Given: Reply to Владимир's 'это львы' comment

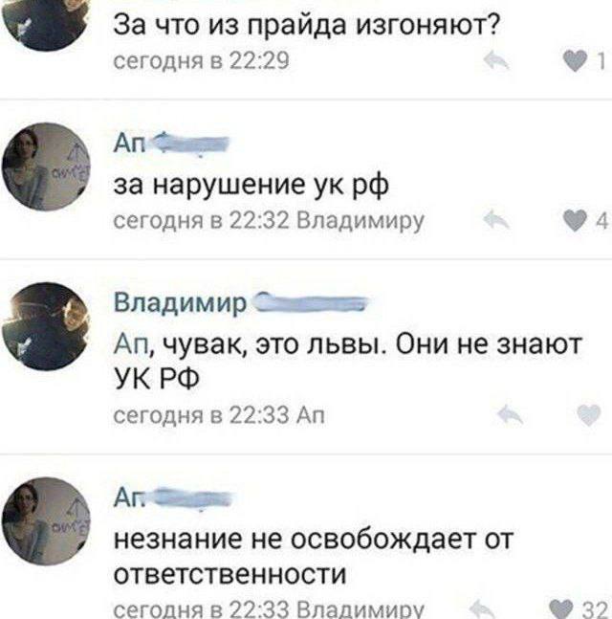Looking at the screenshot, I should pos(510,415).
